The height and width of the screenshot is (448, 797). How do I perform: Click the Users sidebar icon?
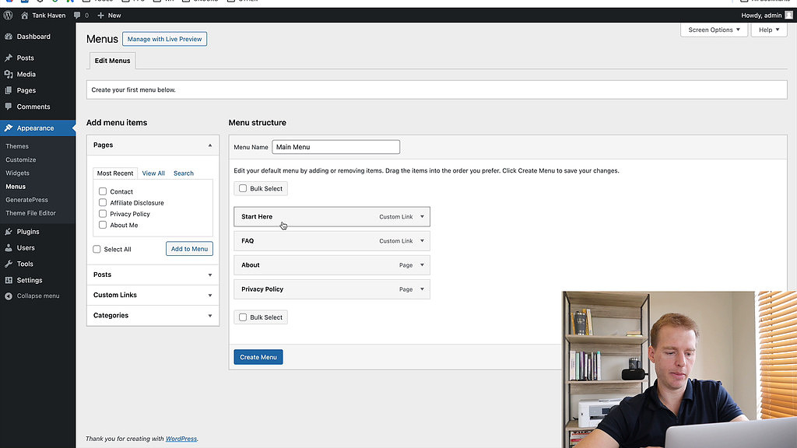point(7,247)
